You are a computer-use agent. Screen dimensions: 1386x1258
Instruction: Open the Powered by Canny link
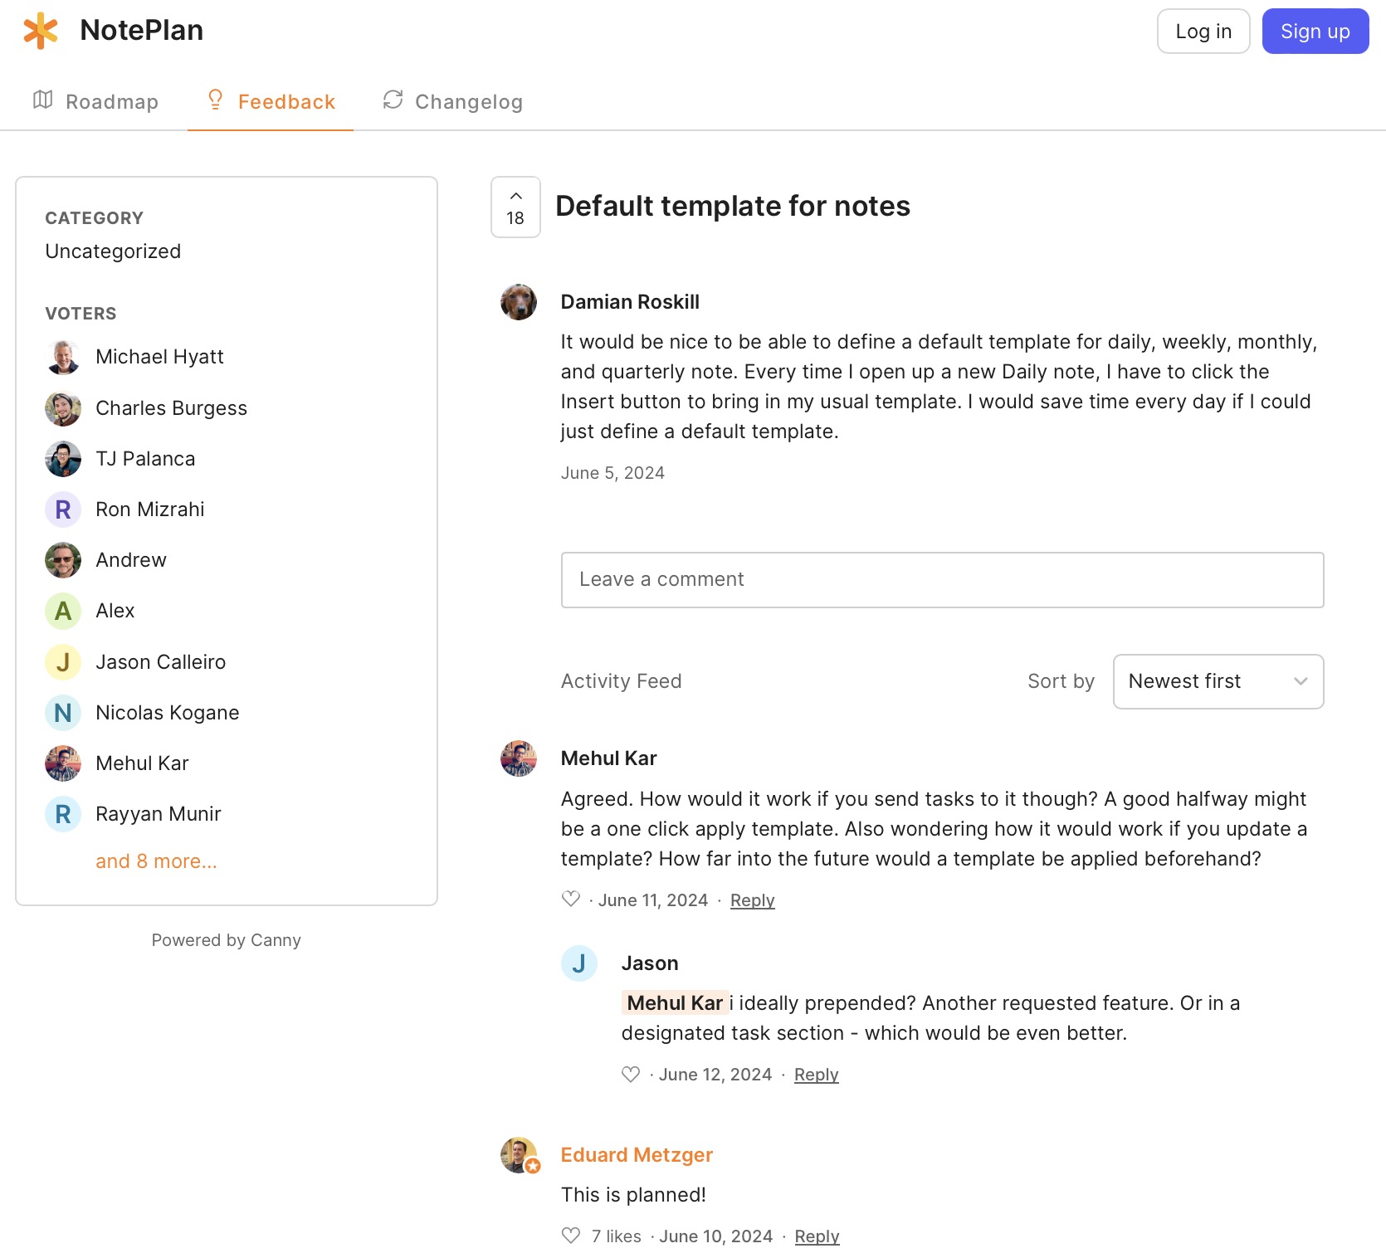tap(226, 940)
